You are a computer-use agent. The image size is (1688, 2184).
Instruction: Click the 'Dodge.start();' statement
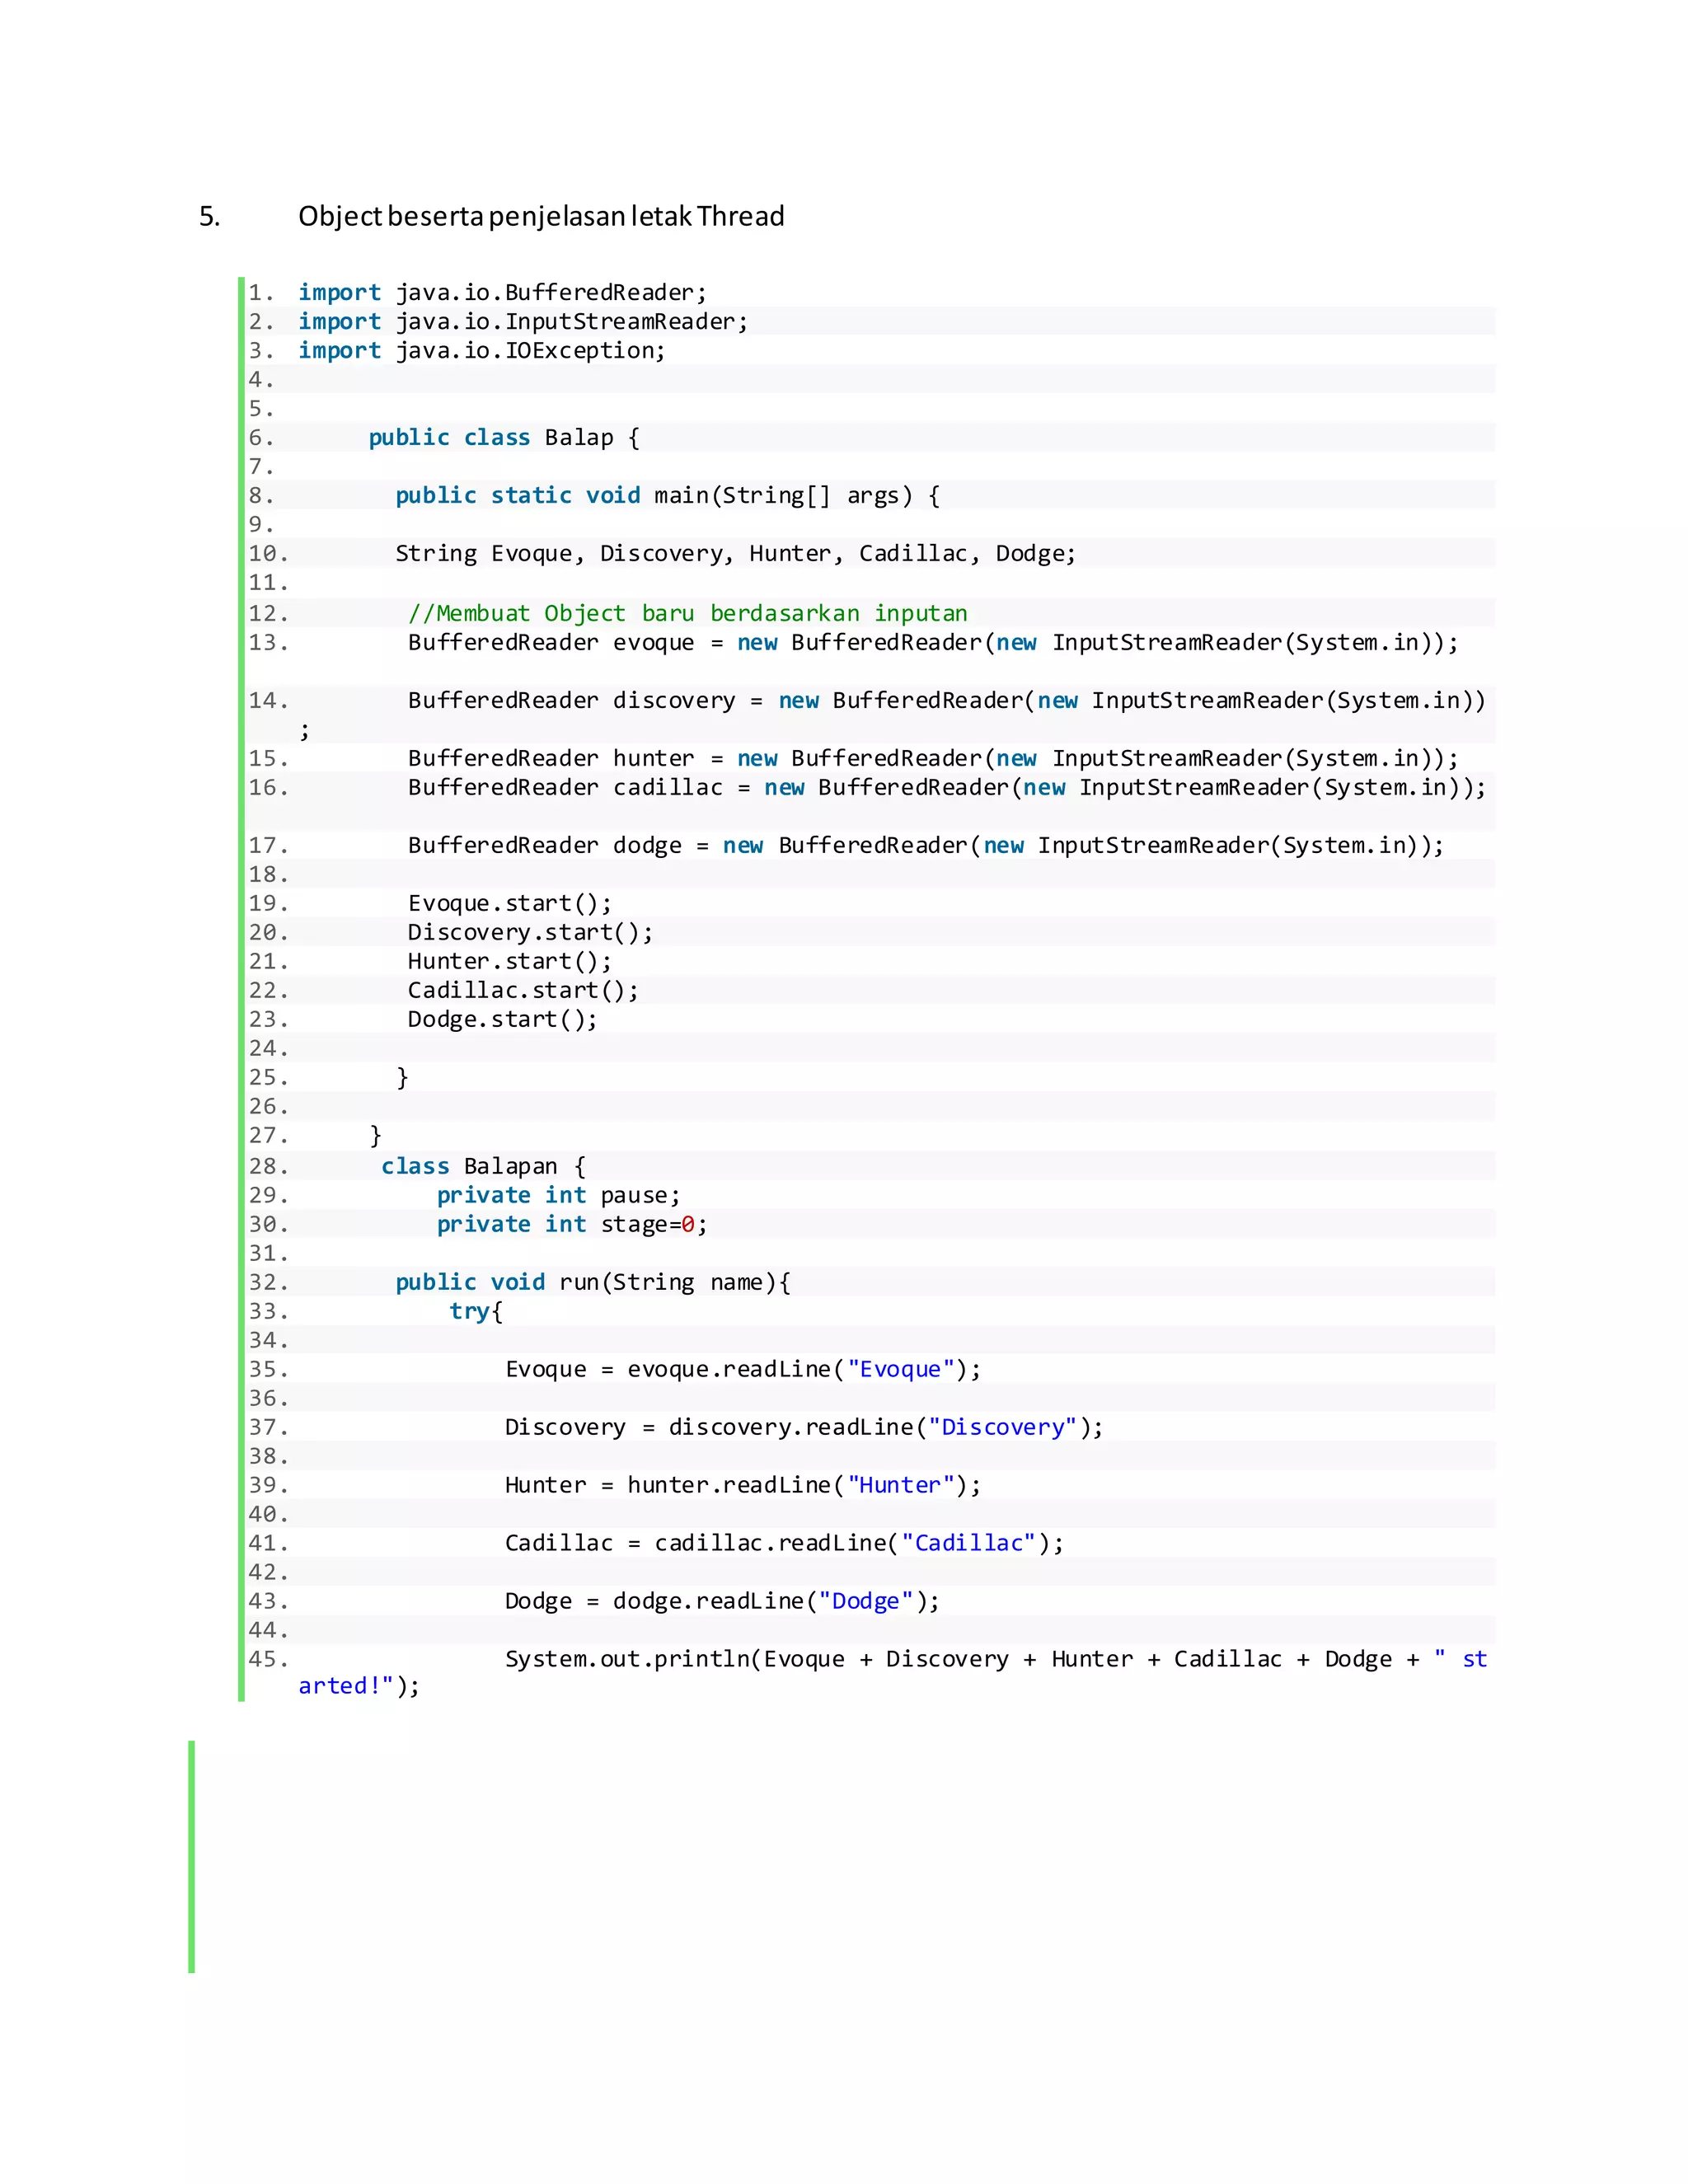click(502, 1019)
